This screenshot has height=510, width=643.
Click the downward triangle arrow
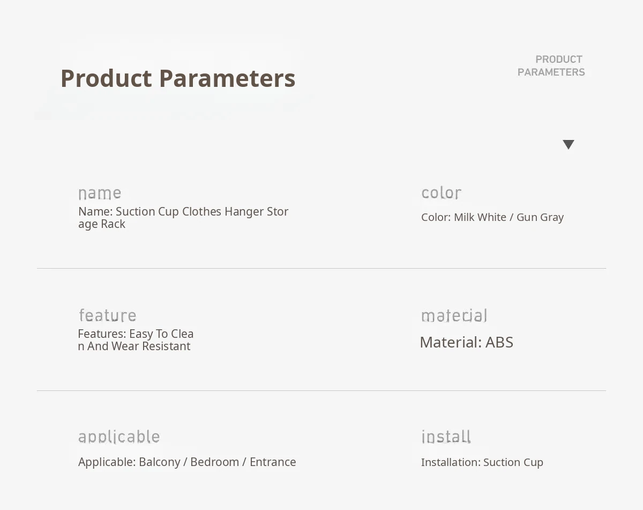569,144
